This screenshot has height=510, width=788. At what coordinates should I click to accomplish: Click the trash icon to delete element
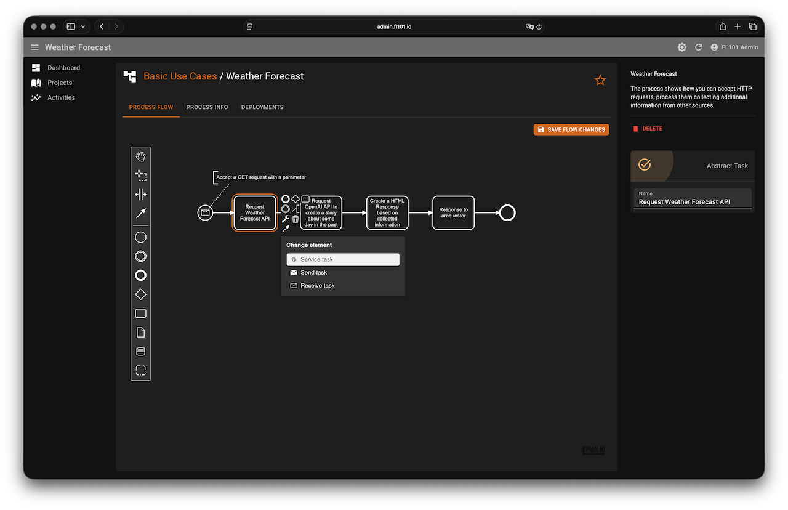click(295, 219)
